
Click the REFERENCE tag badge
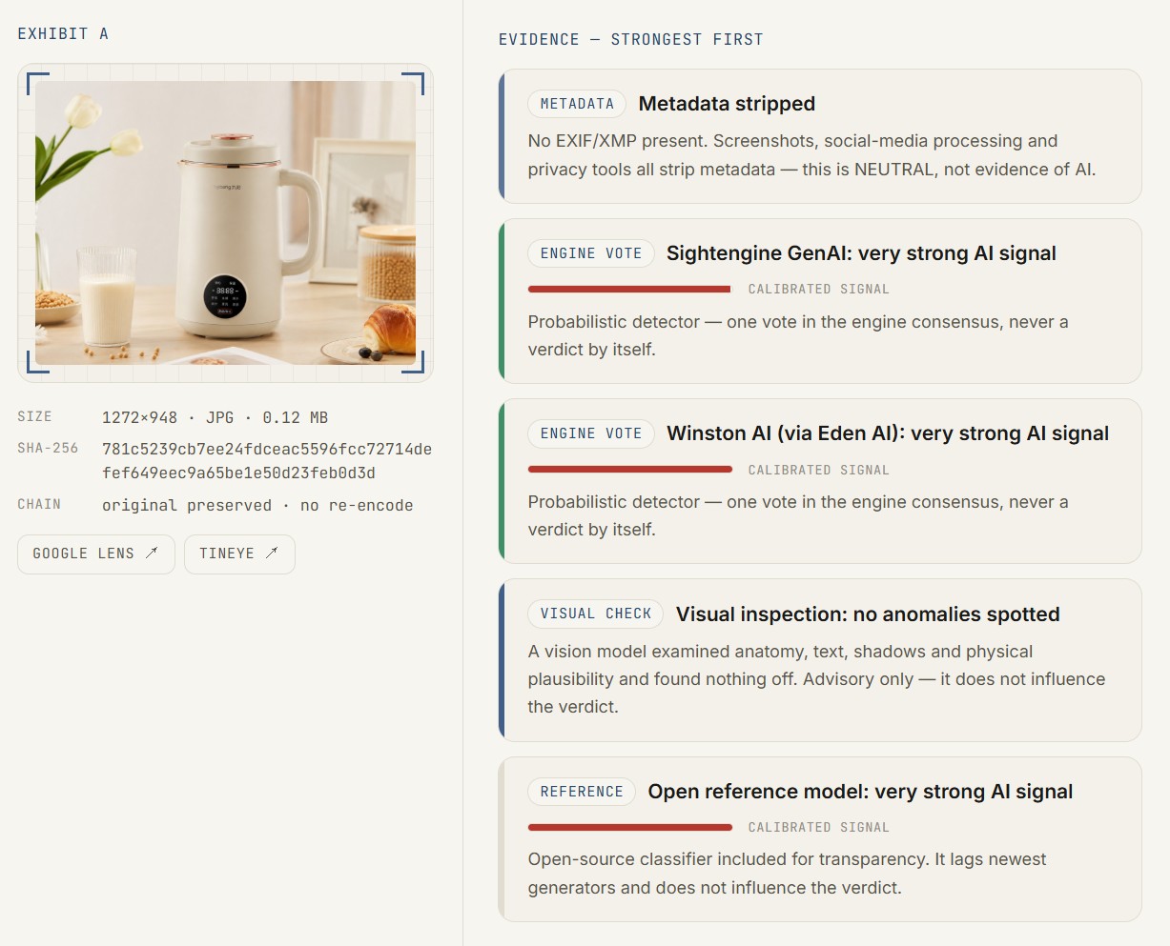click(x=582, y=792)
